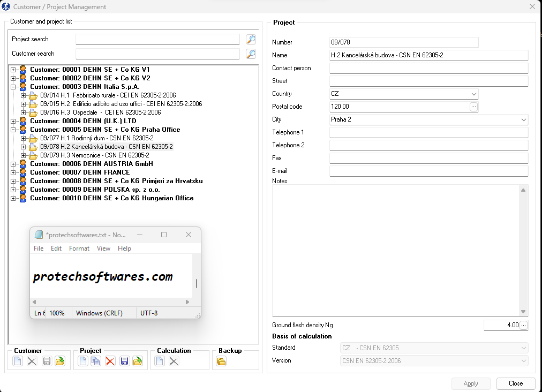Click customer icon of 00006 DEHN AUSTRIA GmbH
The image size is (542, 392).
point(23,164)
